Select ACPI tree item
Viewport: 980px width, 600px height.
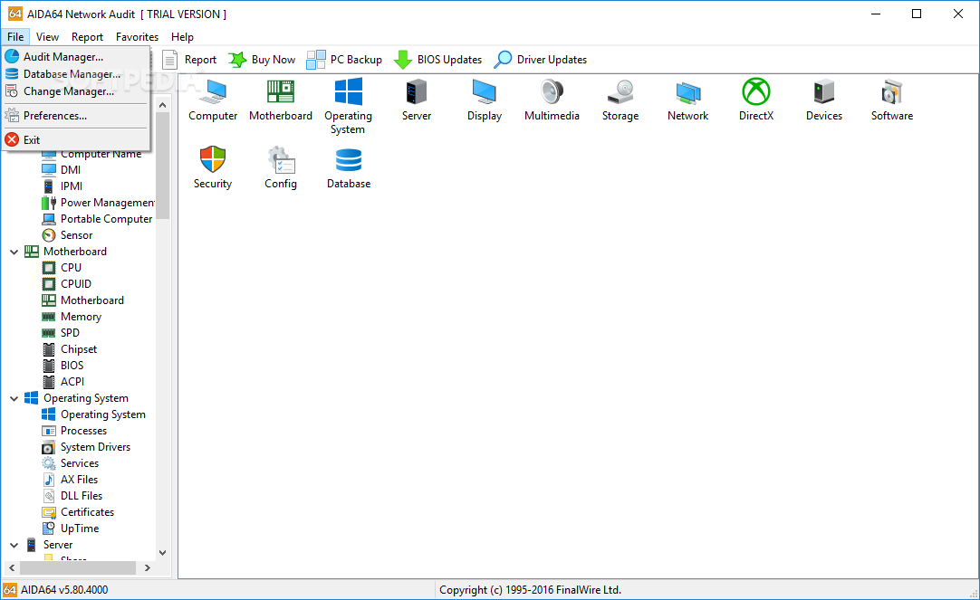(63, 382)
